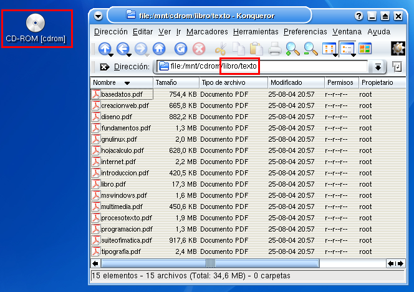The width and height of the screenshot is (414, 292).
Task: Select the mswindows.pdf file
Action: point(124,195)
